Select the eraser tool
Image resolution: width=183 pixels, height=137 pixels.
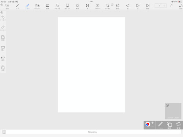coord(67,6)
